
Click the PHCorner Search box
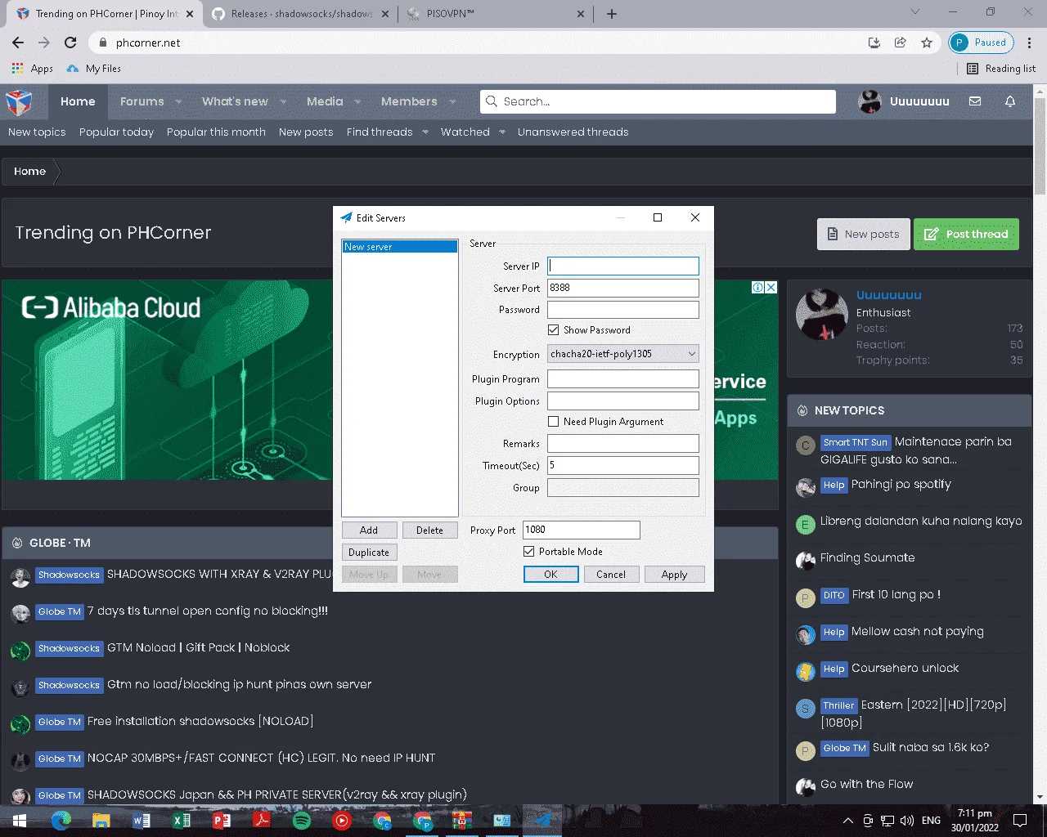click(x=658, y=101)
